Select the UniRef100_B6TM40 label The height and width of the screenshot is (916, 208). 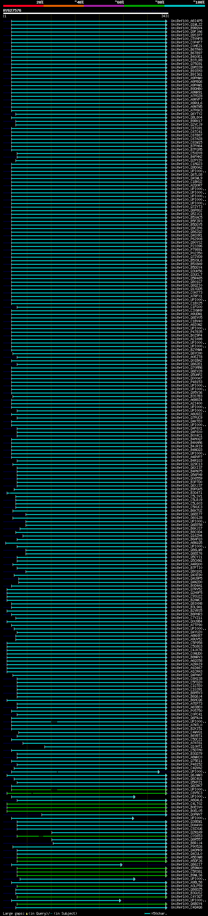tap(187, 49)
